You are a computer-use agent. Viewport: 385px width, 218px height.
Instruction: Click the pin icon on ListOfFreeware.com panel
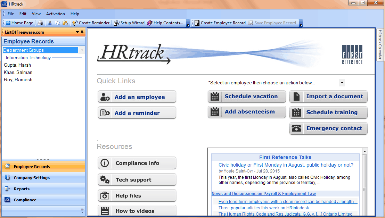coord(82,32)
